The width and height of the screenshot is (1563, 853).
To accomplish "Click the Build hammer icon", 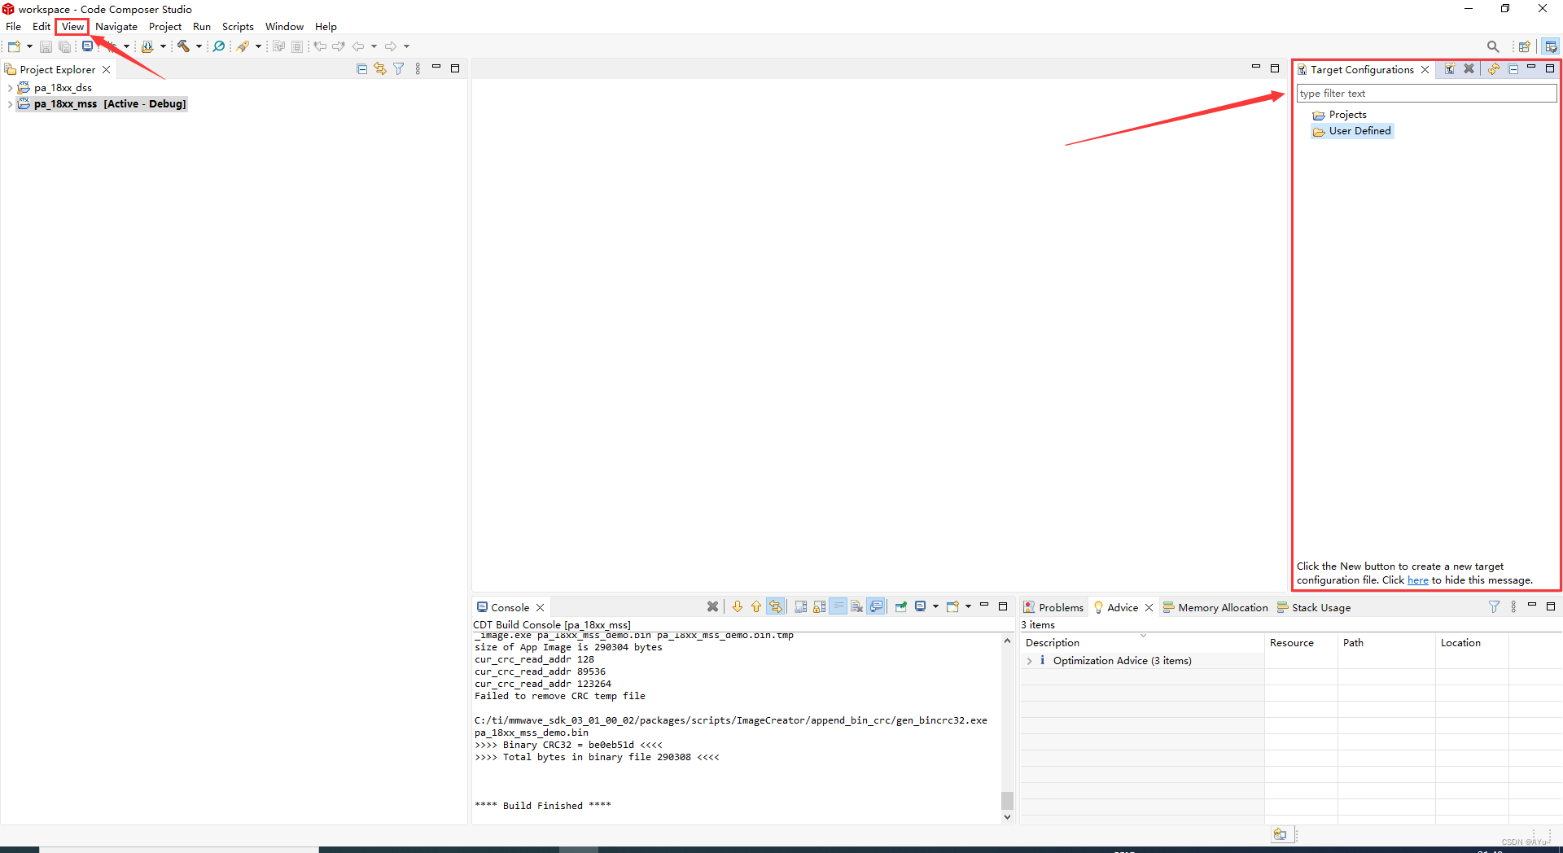I will point(184,46).
